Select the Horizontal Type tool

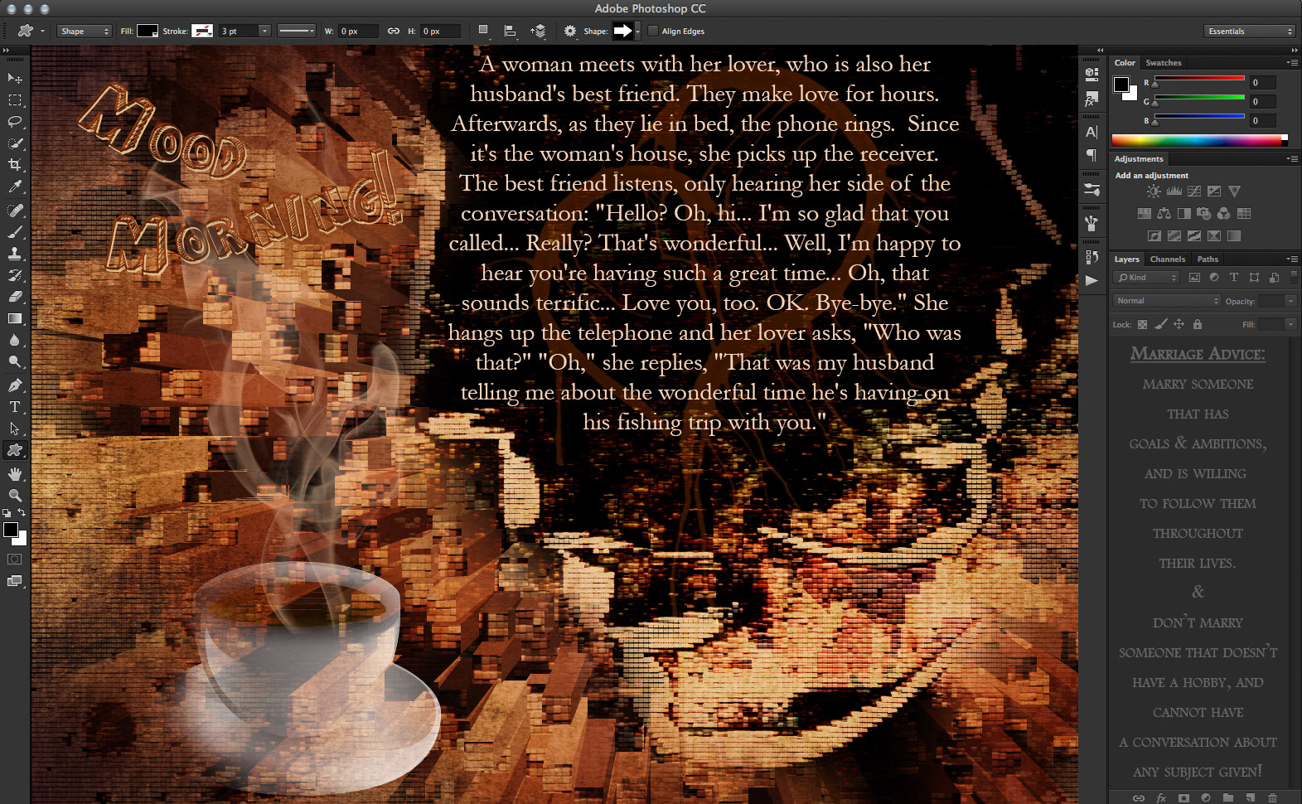15,407
